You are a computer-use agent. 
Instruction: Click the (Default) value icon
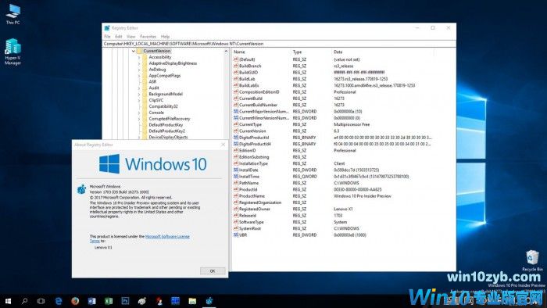click(x=236, y=59)
